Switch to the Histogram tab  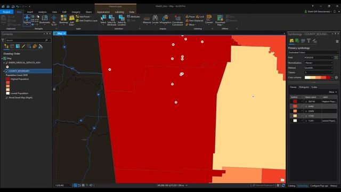pos(304,87)
